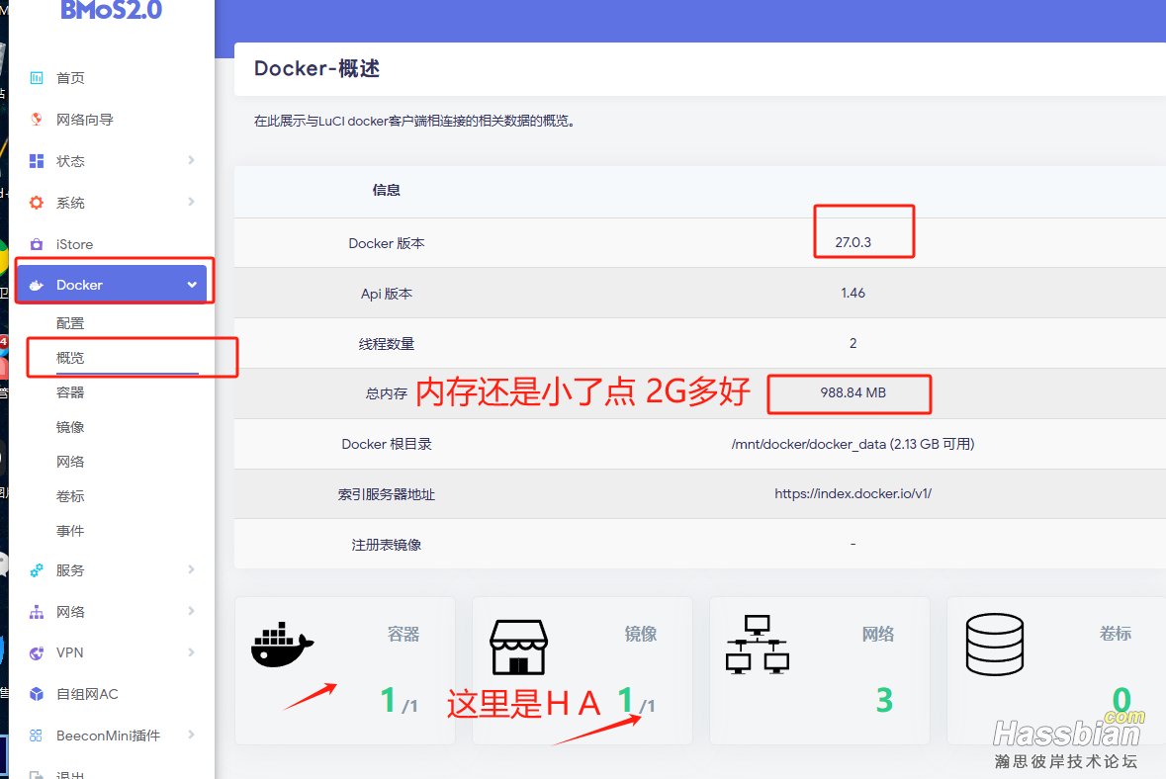Expand the BeeconMini插件 menu chevron
Screen dimensions: 1166x779
[191, 735]
